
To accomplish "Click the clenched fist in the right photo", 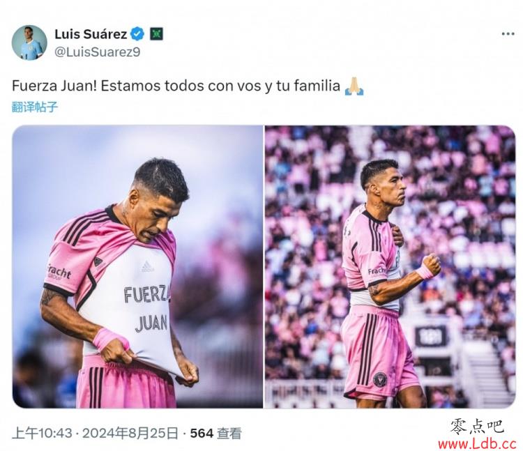I will click(x=431, y=263).
